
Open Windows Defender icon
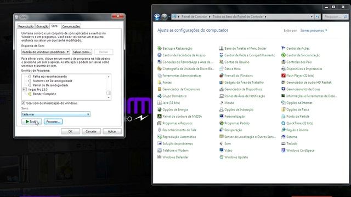[x=160, y=157]
